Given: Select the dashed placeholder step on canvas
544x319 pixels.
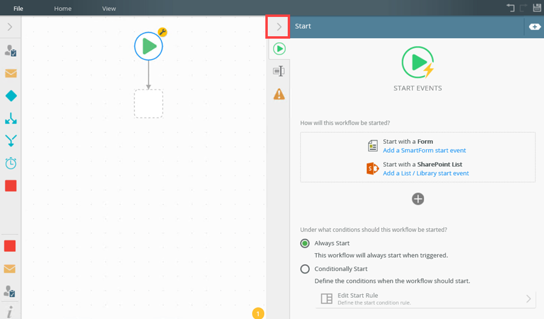Looking at the screenshot, I should (149, 104).
